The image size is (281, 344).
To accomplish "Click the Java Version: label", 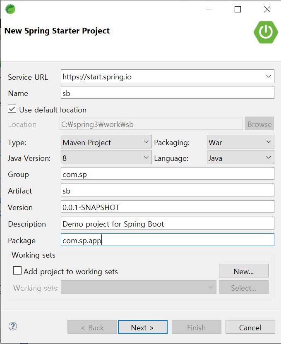I will point(29,158).
